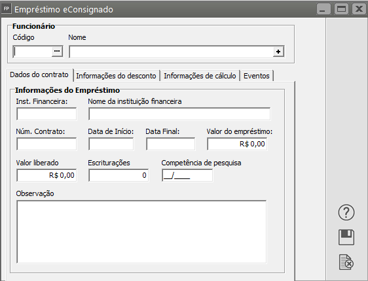Click the Núm. Contrato field
This screenshot has width=368, height=281.
(46, 144)
